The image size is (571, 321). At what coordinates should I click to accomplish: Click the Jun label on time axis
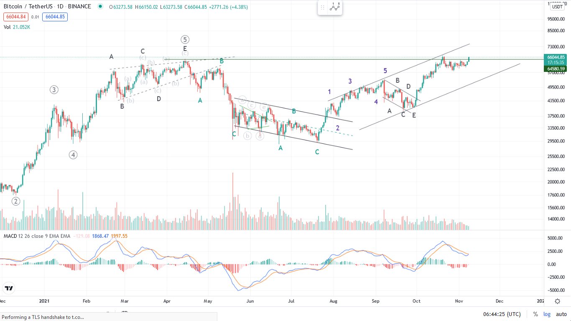click(x=250, y=301)
